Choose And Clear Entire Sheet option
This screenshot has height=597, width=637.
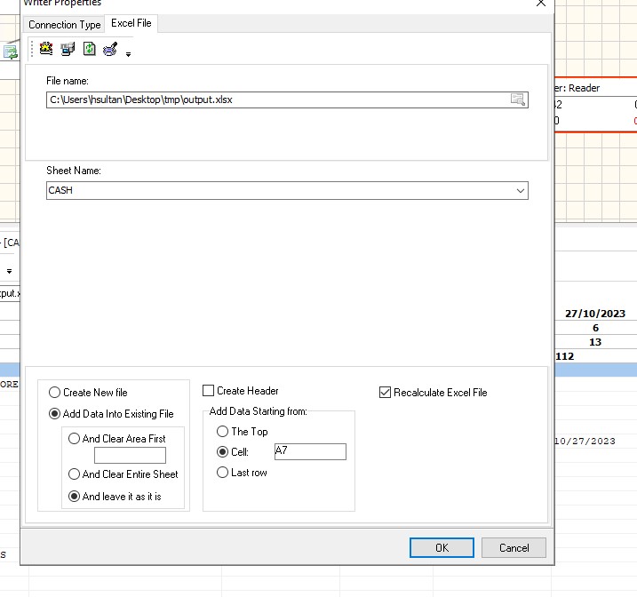pos(123,474)
